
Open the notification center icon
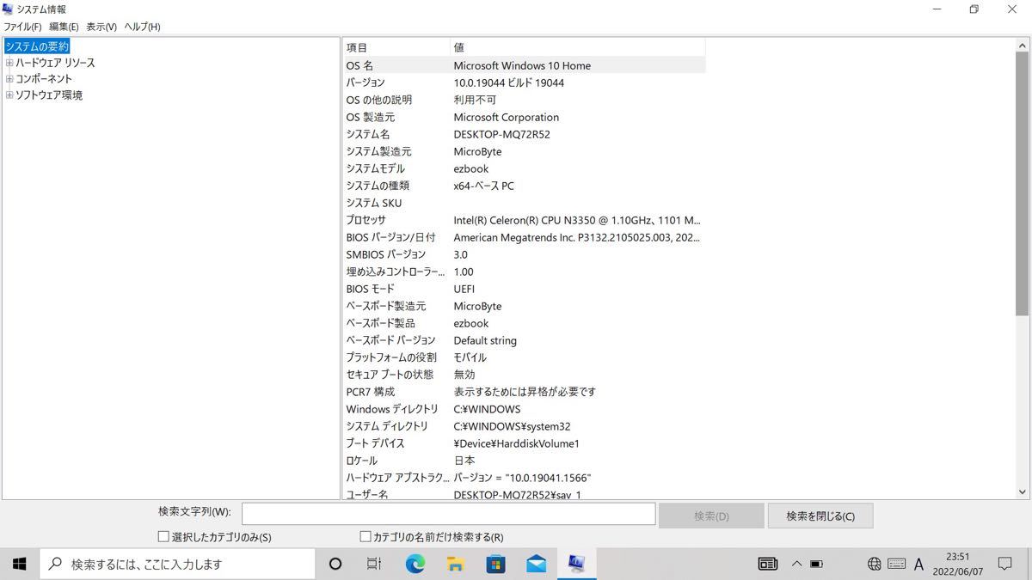1004,564
